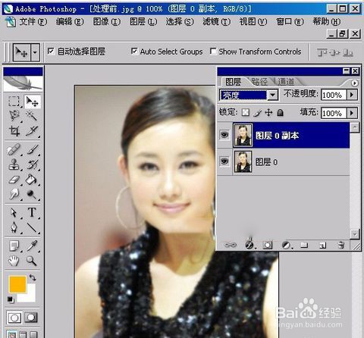Select the Path Selection tool
Image resolution: width=364 pixels, height=338 pixels.
[x=14, y=213]
